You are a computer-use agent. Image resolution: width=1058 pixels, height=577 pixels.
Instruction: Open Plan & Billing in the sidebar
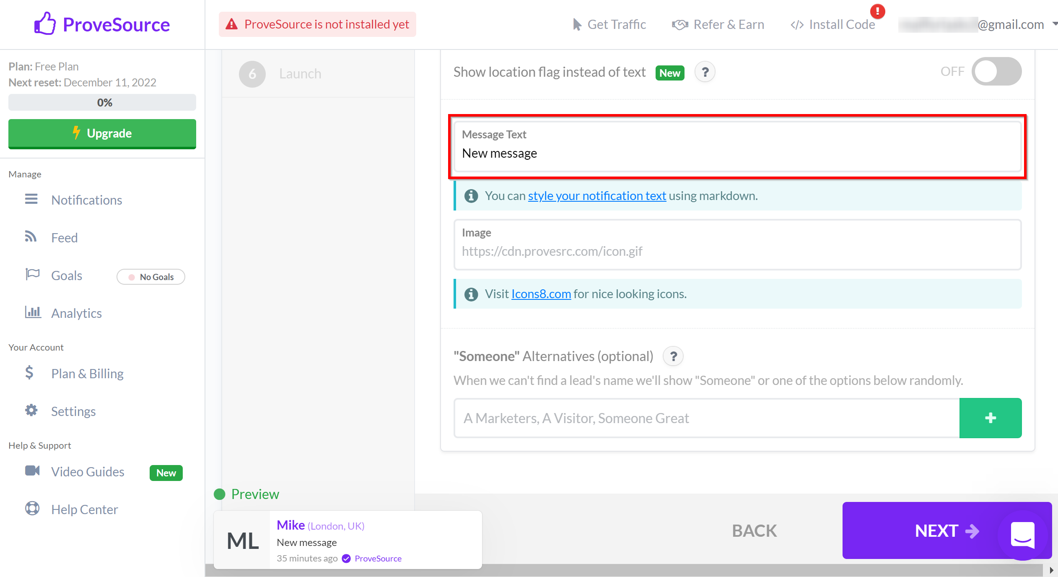point(87,374)
